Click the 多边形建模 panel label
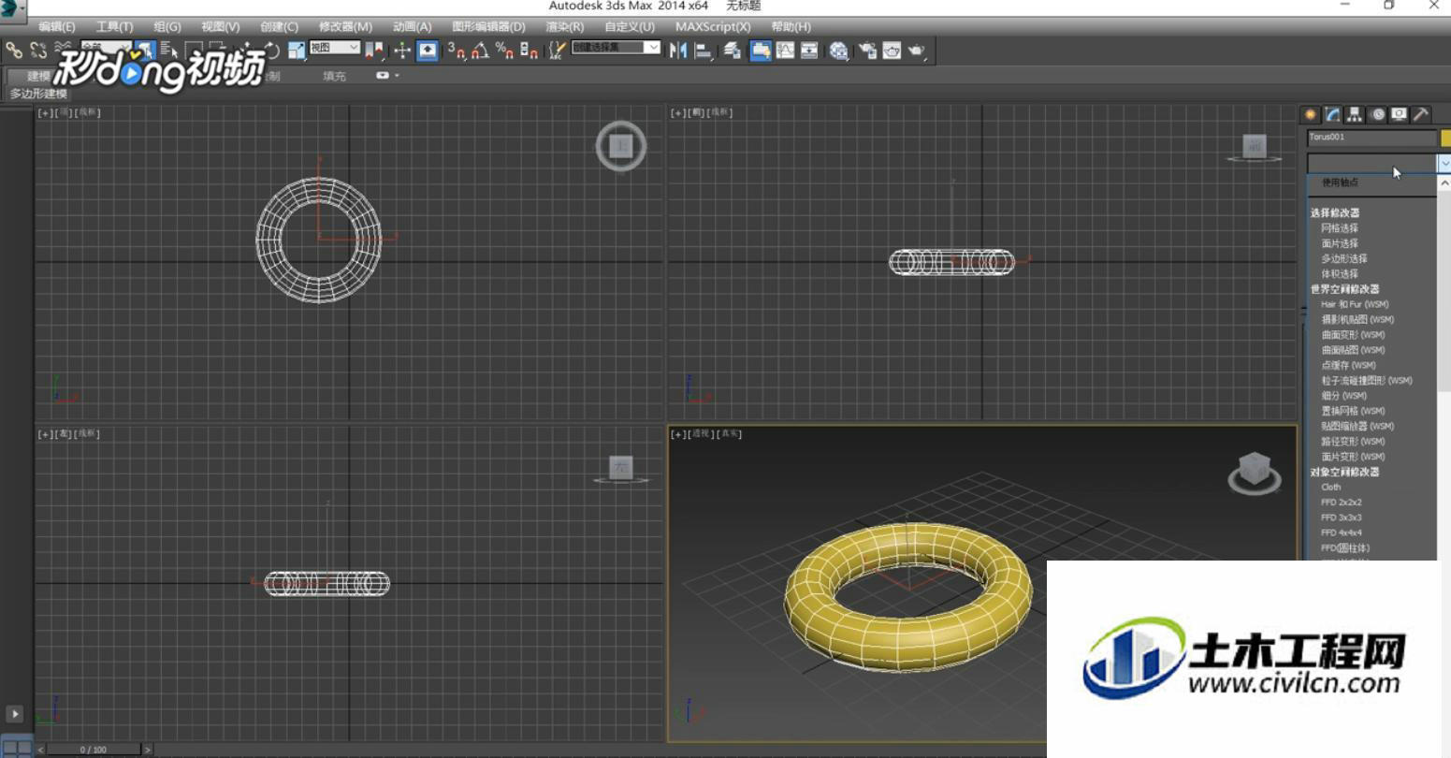1451x758 pixels. click(x=38, y=94)
